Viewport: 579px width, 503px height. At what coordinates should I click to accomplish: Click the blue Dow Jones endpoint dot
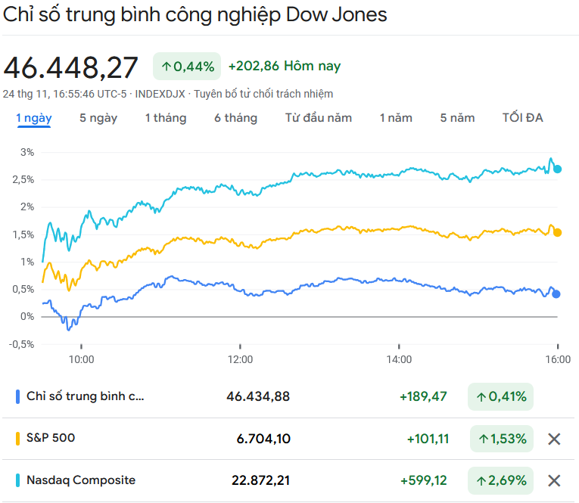[557, 294]
